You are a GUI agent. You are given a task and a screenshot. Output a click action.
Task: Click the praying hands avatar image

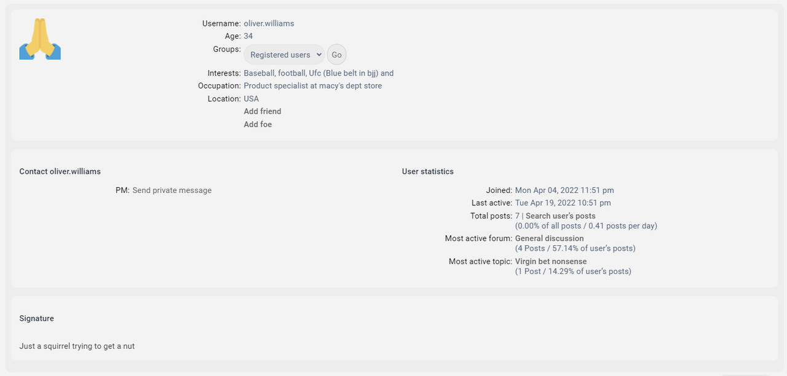pos(40,39)
